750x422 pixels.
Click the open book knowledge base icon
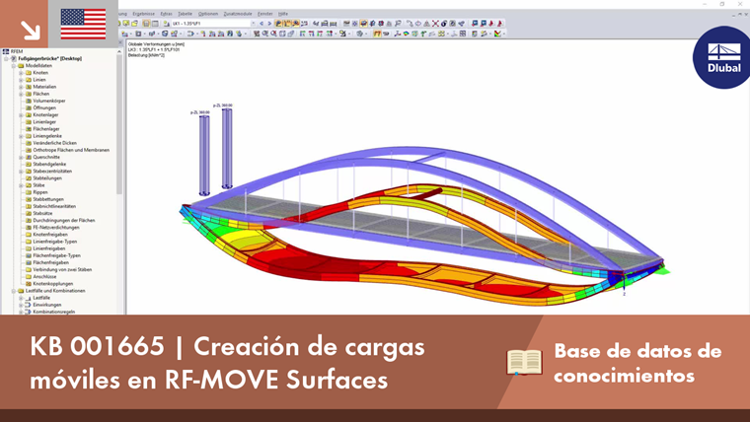(x=524, y=362)
